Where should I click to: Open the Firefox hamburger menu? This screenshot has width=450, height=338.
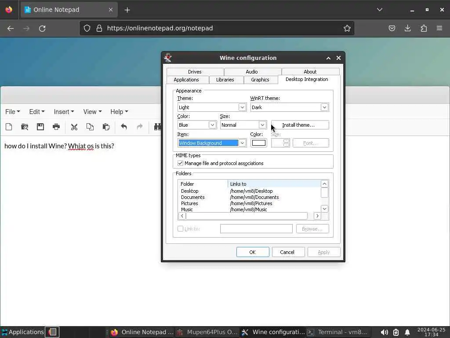(x=439, y=28)
